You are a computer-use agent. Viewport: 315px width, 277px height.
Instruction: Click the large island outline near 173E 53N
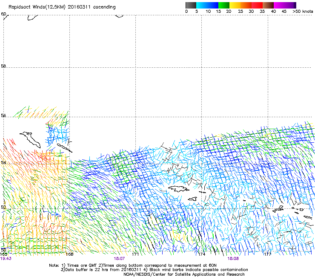click(x=178, y=189)
